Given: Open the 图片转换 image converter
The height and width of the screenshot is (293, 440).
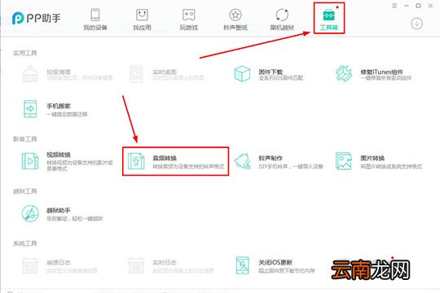Looking at the screenshot, I should (379, 161).
